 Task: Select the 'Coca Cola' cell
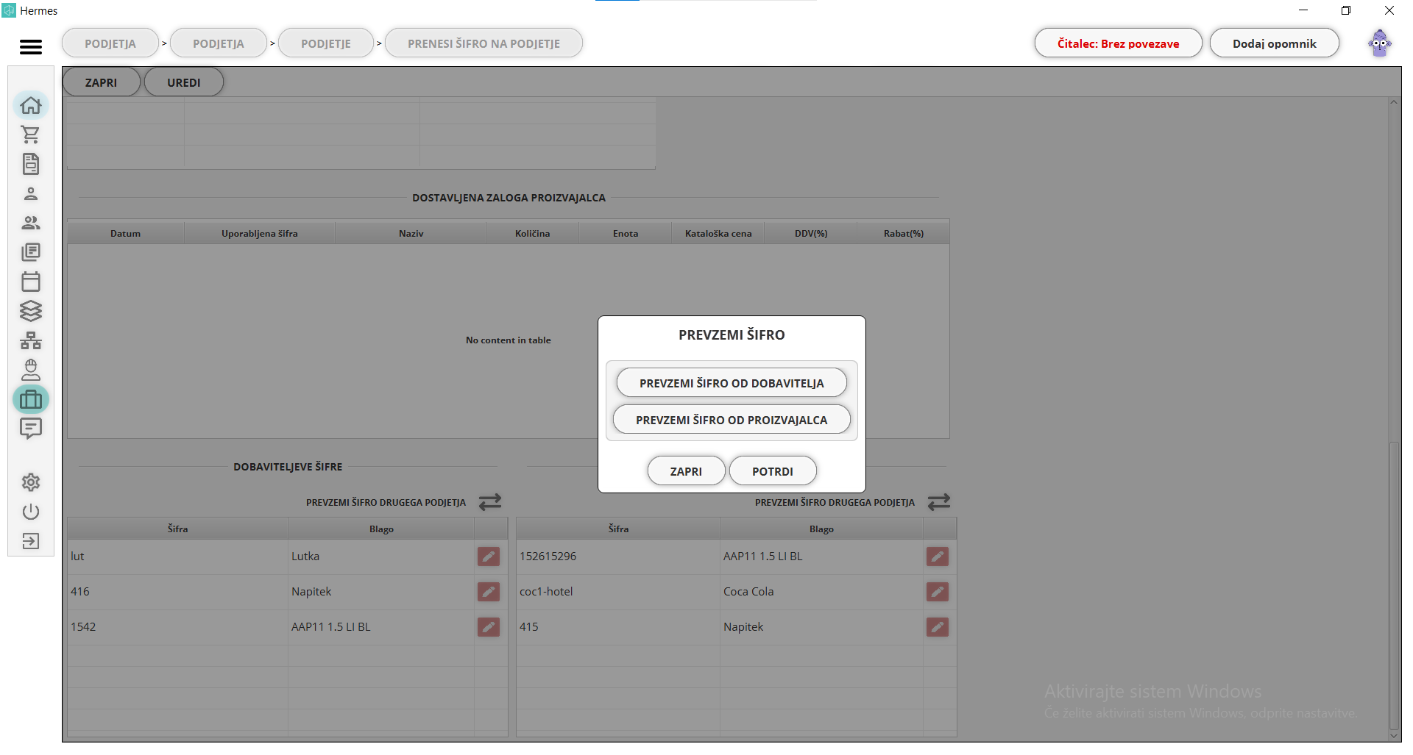pyautogui.click(x=821, y=592)
